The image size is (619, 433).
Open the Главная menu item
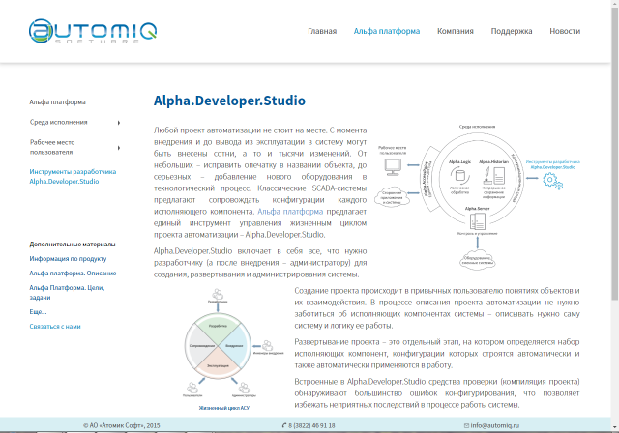pos(322,31)
